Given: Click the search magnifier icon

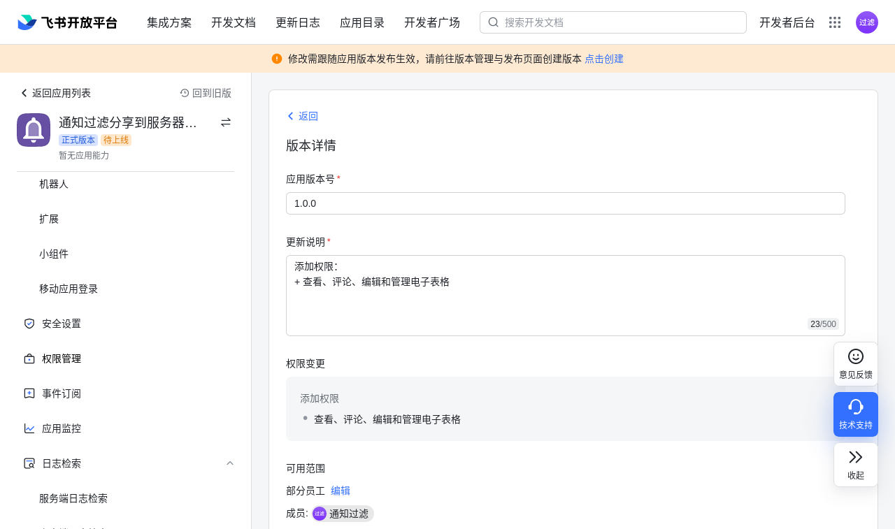Looking at the screenshot, I should tap(494, 22).
